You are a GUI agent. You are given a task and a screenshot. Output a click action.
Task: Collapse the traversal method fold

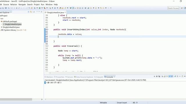(48, 46)
